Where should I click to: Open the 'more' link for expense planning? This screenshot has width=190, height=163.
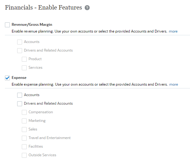tap(174, 84)
